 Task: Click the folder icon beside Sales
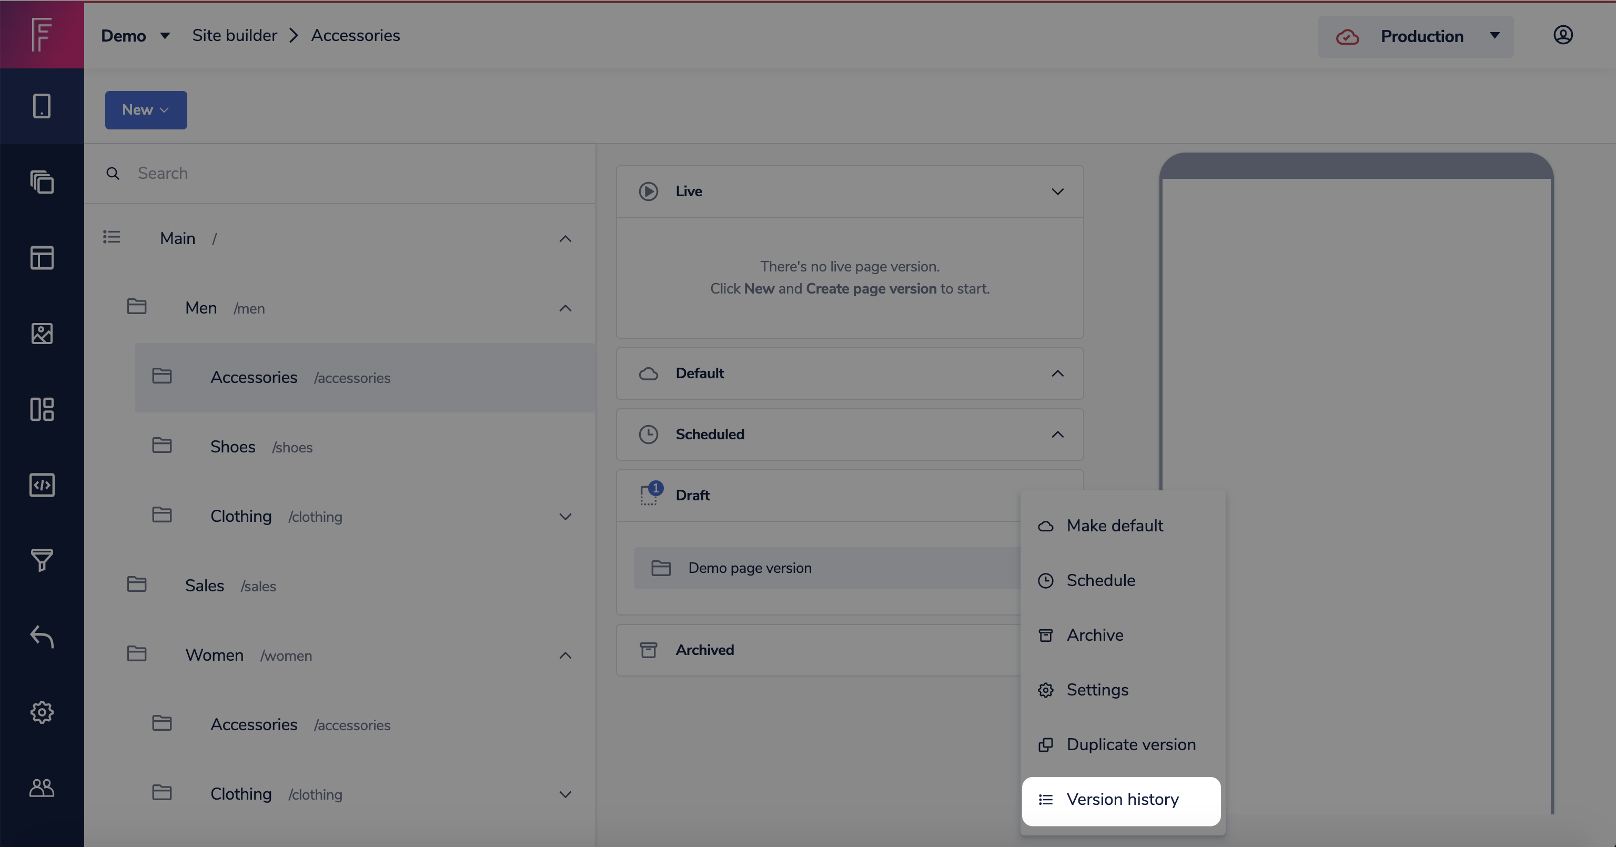137,584
